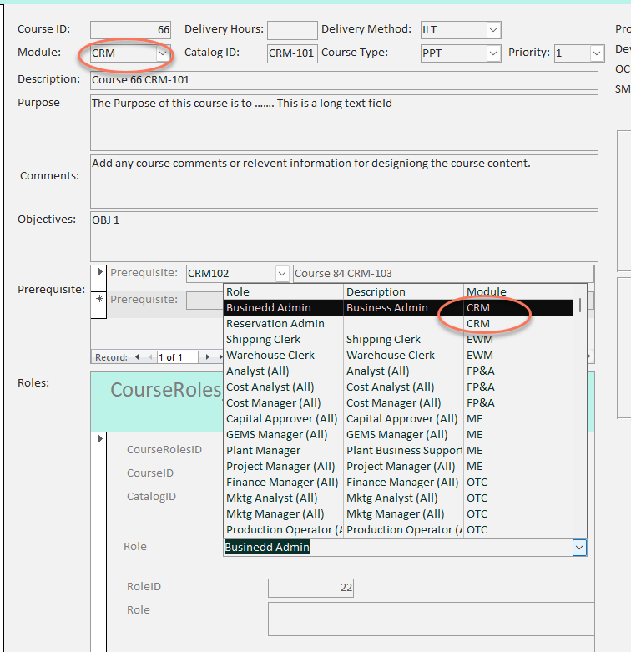Image resolution: width=631 pixels, height=652 pixels.
Task: Expand the Priority dropdown
Action: 597,53
